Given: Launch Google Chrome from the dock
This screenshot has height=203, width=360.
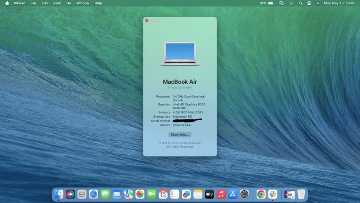Looking at the screenshot, I should 261,194.
